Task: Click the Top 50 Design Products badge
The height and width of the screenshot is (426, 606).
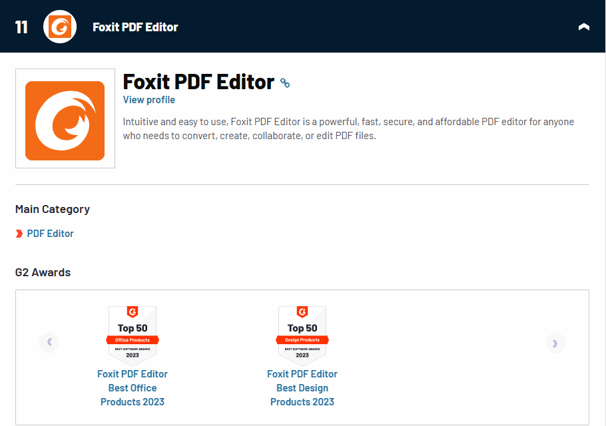Action: pos(302,335)
